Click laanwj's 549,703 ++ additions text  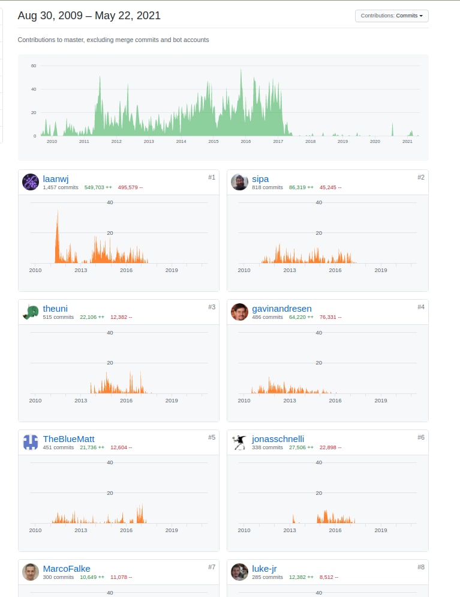[98, 187]
